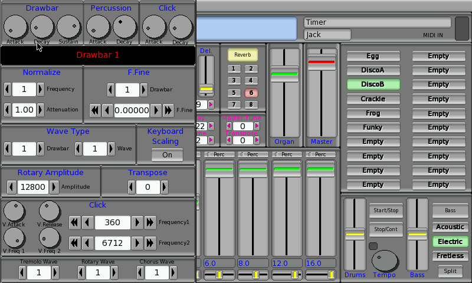
Task: Select the Frog preset
Action: click(x=373, y=113)
